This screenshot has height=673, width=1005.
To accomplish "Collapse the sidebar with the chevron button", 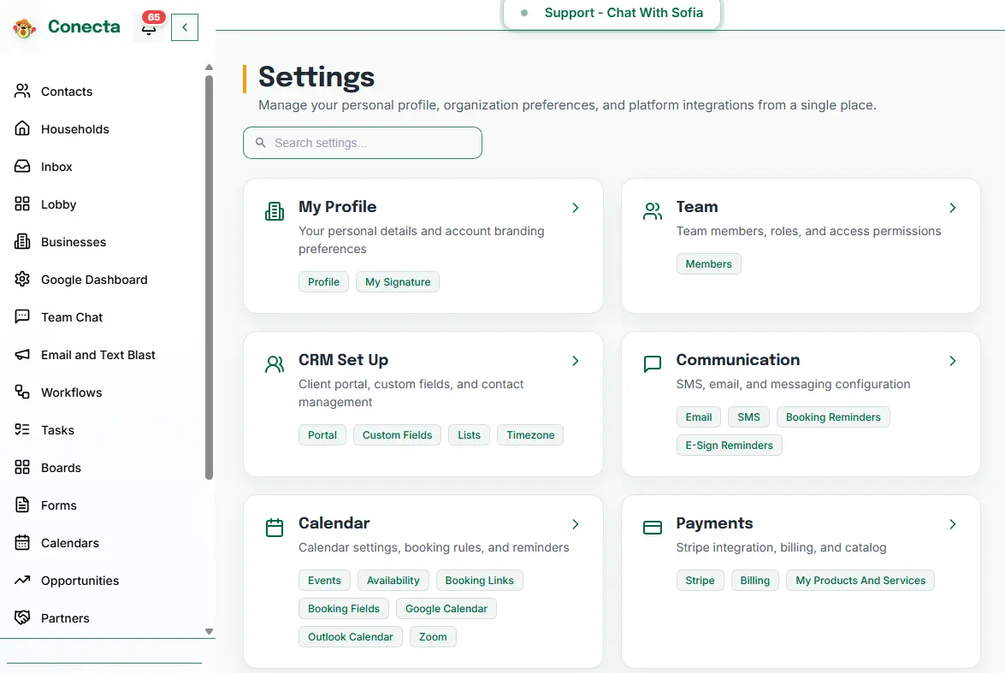I will [185, 27].
